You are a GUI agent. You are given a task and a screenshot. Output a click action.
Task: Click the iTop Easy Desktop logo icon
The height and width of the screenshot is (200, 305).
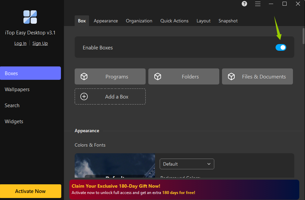30,17
